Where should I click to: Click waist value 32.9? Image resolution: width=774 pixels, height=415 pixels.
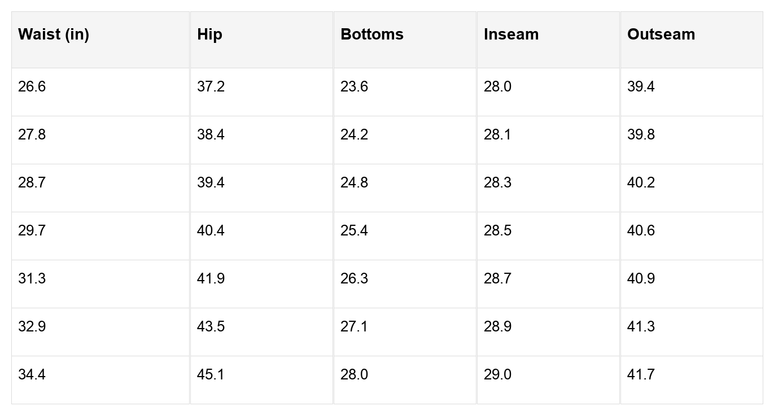click(x=32, y=327)
